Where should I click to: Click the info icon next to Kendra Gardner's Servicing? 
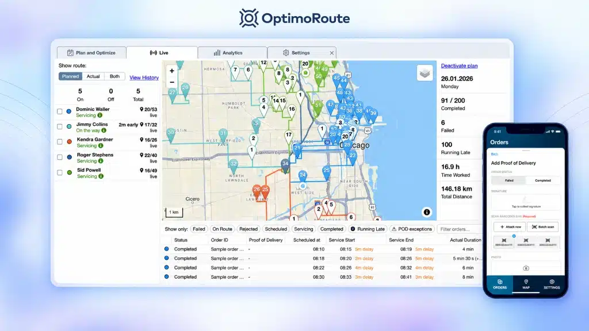[x=101, y=145]
